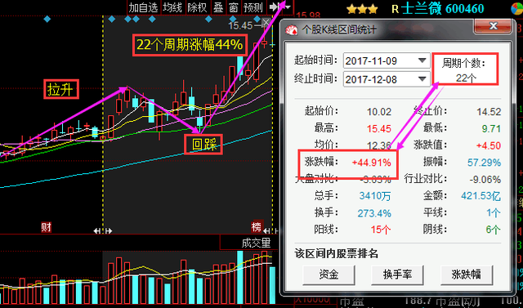Click the 涨跌值 value +4.50
Image resolution: width=523 pixels, height=308 pixels.
(x=489, y=145)
